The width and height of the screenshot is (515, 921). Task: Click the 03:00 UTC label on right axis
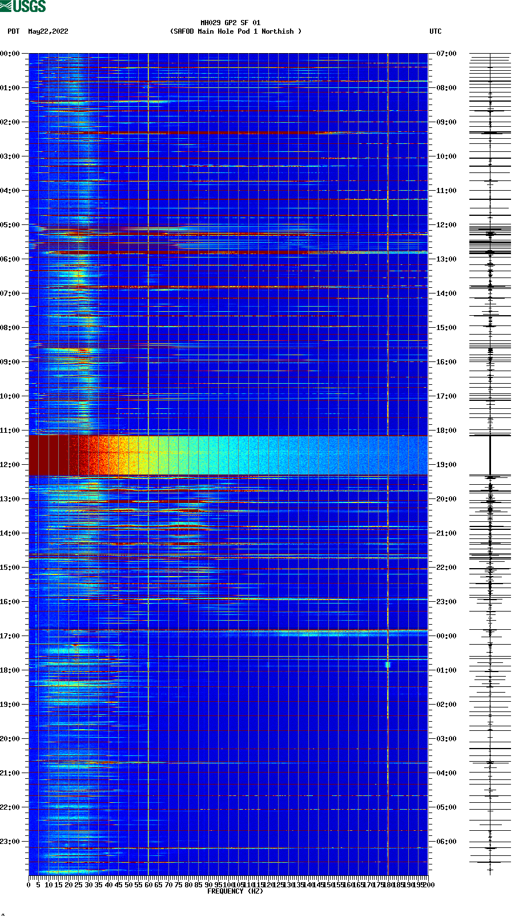click(x=446, y=739)
